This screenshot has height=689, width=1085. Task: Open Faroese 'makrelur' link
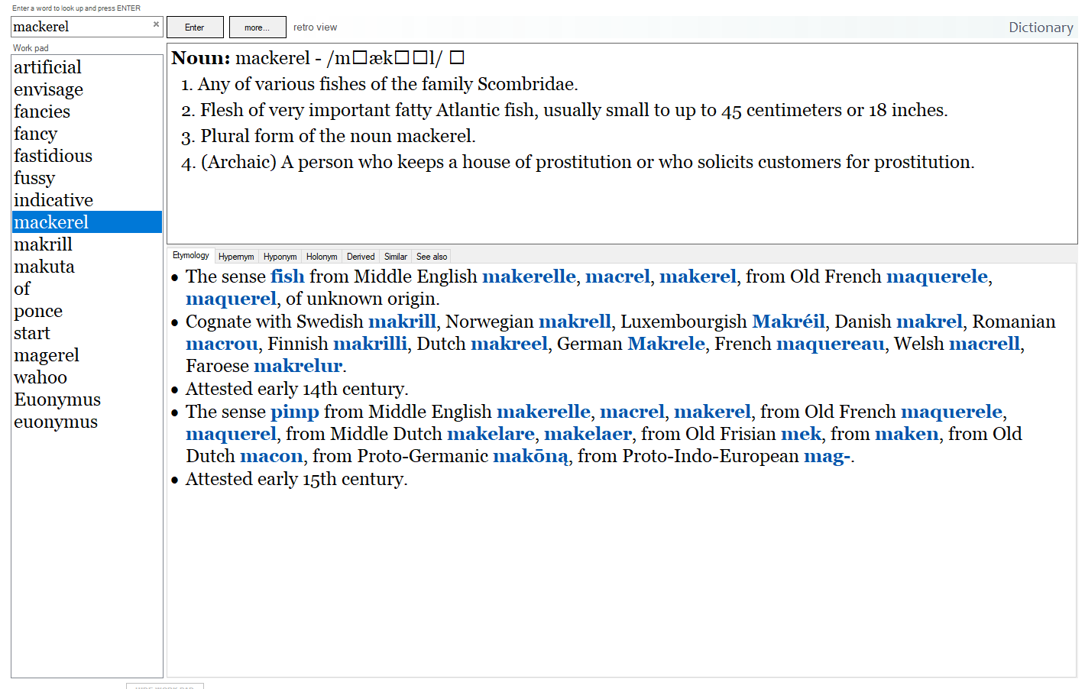click(298, 366)
